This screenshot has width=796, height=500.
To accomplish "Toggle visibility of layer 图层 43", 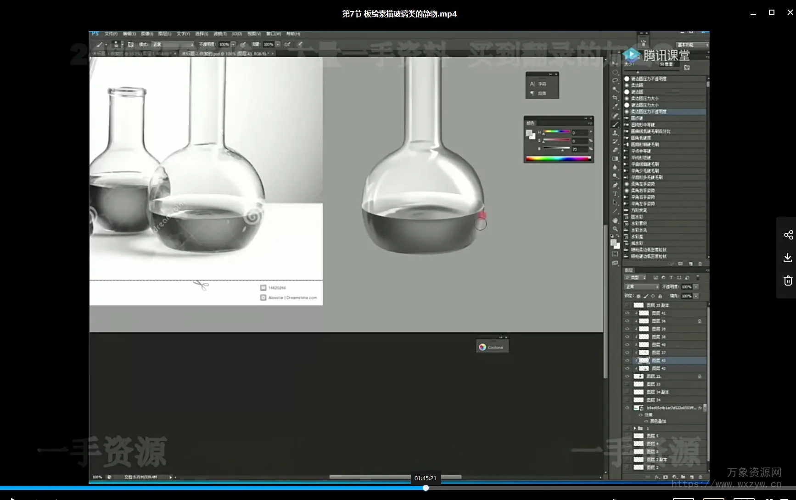I will tap(627, 360).
